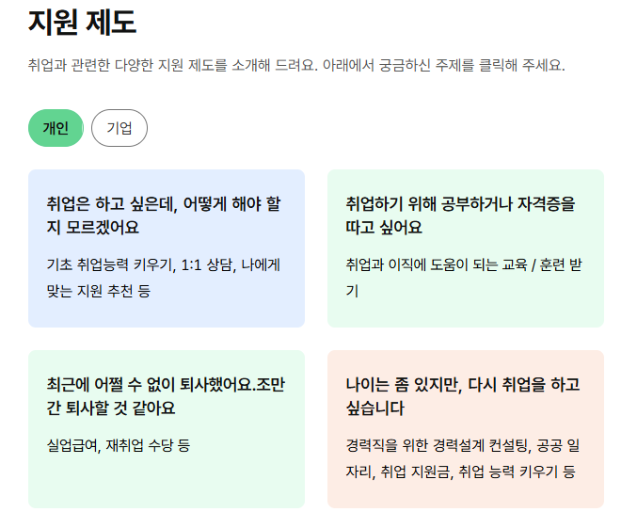Screen dimensions: 621x528
Task: Click the intro text beginning 취업과 관련한
Action: pos(296,66)
